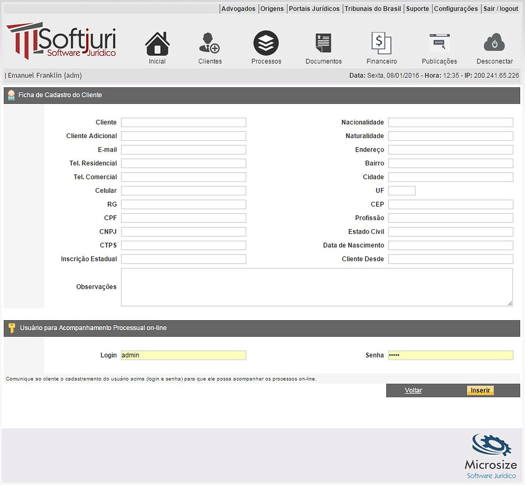This screenshot has width=525, height=485.
Task: Open the Inicial home icon
Action: click(x=157, y=43)
